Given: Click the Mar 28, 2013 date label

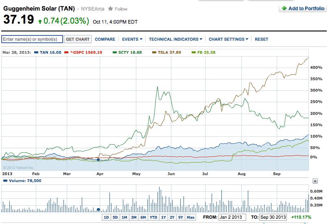Looking at the screenshot, I should 17,53.
